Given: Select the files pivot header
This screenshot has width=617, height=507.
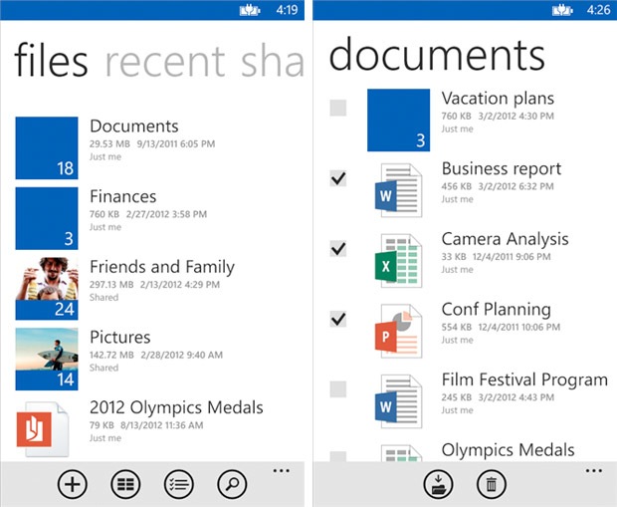Looking at the screenshot, I should click(x=51, y=62).
